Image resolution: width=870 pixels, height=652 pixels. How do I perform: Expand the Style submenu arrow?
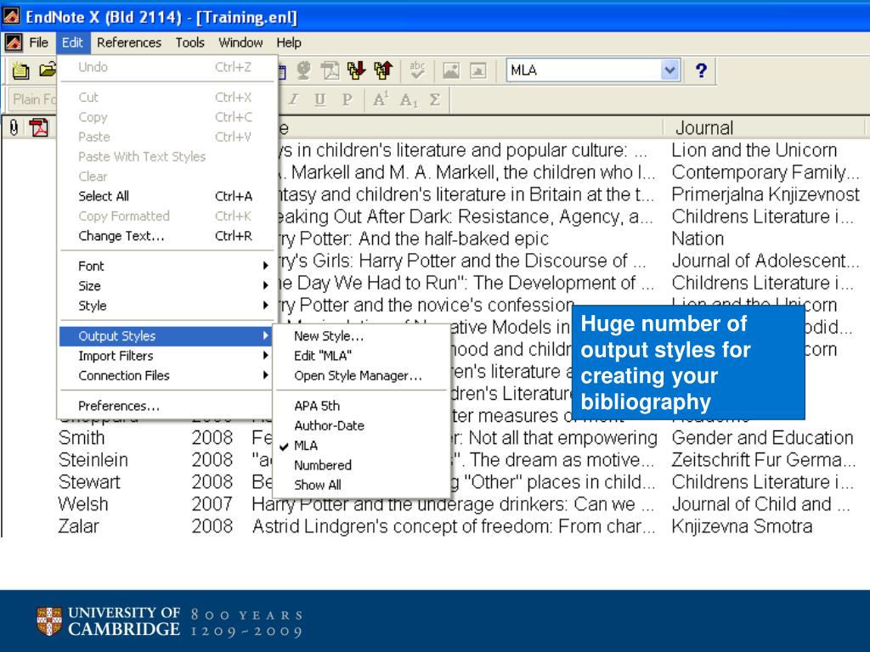click(265, 306)
